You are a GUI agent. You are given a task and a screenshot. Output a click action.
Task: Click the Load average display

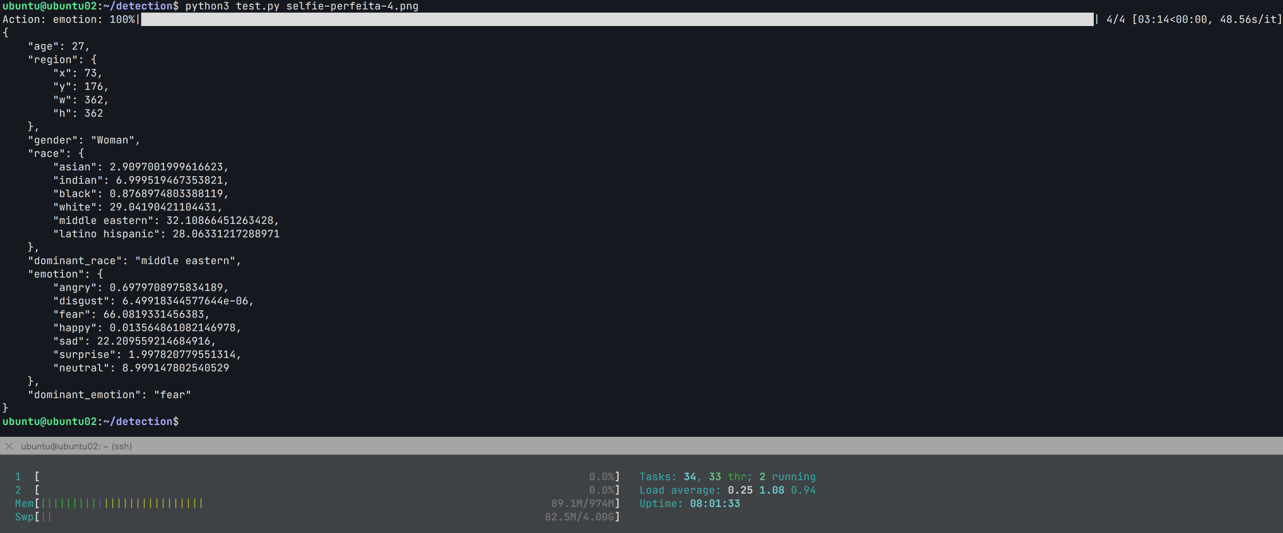point(727,490)
